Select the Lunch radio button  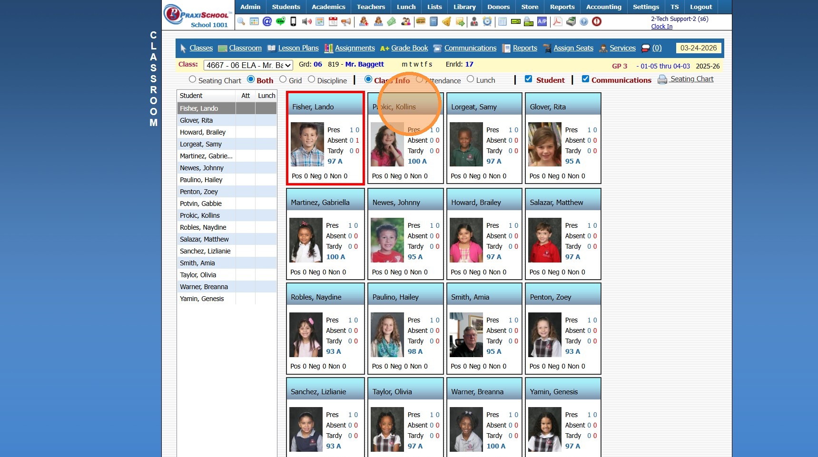pos(470,79)
